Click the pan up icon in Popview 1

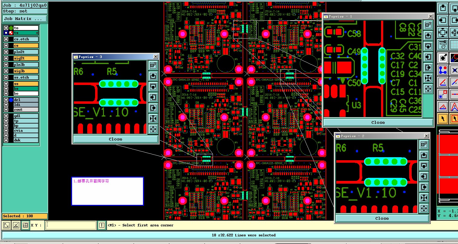coord(428,36)
